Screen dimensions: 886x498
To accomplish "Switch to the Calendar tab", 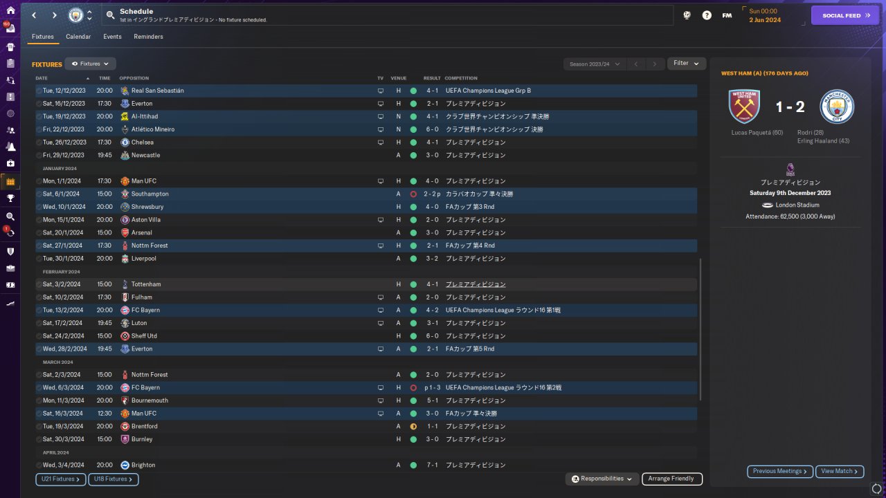I will point(78,37).
